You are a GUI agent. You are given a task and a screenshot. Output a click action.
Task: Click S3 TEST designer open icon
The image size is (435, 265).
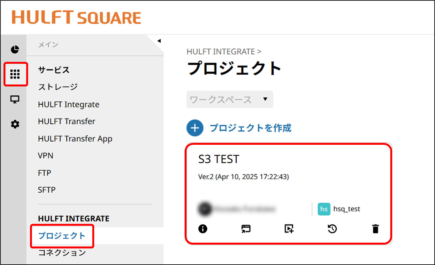pos(246,229)
